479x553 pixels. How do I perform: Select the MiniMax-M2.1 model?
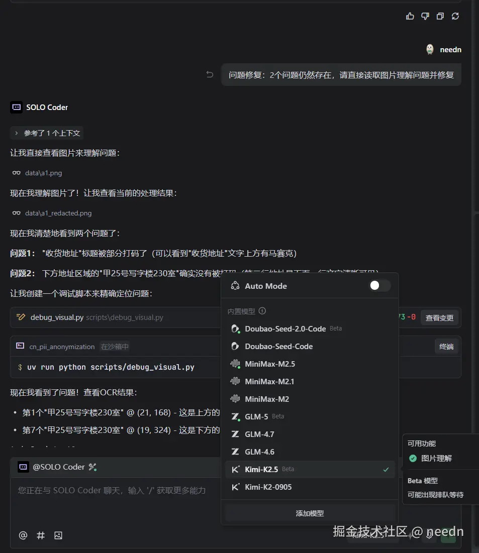(310, 381)
